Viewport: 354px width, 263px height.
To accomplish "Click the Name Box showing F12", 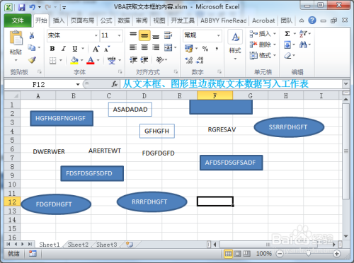I will [39, 84].
